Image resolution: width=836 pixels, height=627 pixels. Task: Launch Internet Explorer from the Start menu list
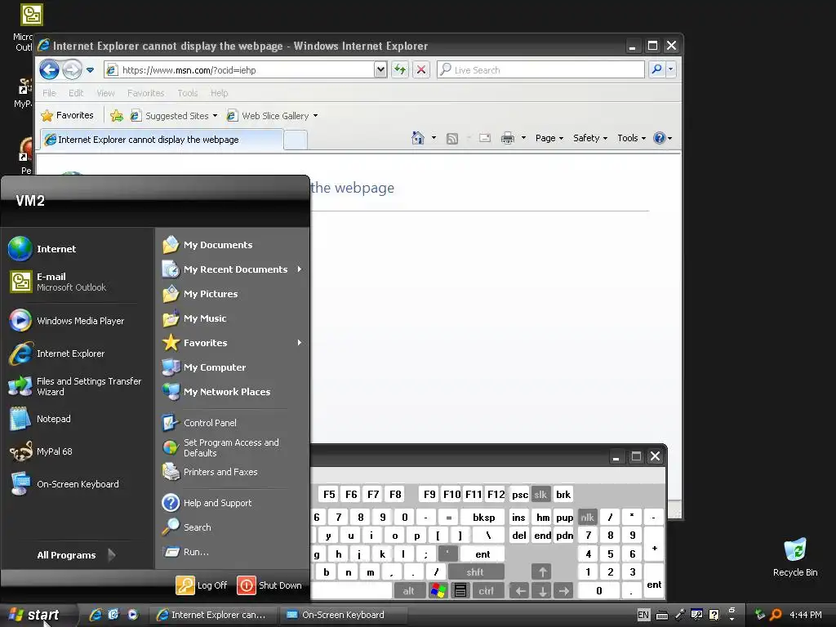coord(57,354)
